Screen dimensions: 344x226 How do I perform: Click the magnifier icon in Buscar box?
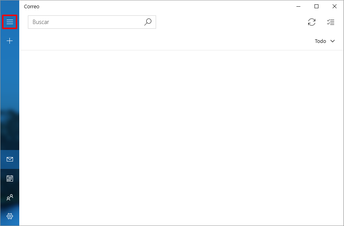click(x=148, y=22)
